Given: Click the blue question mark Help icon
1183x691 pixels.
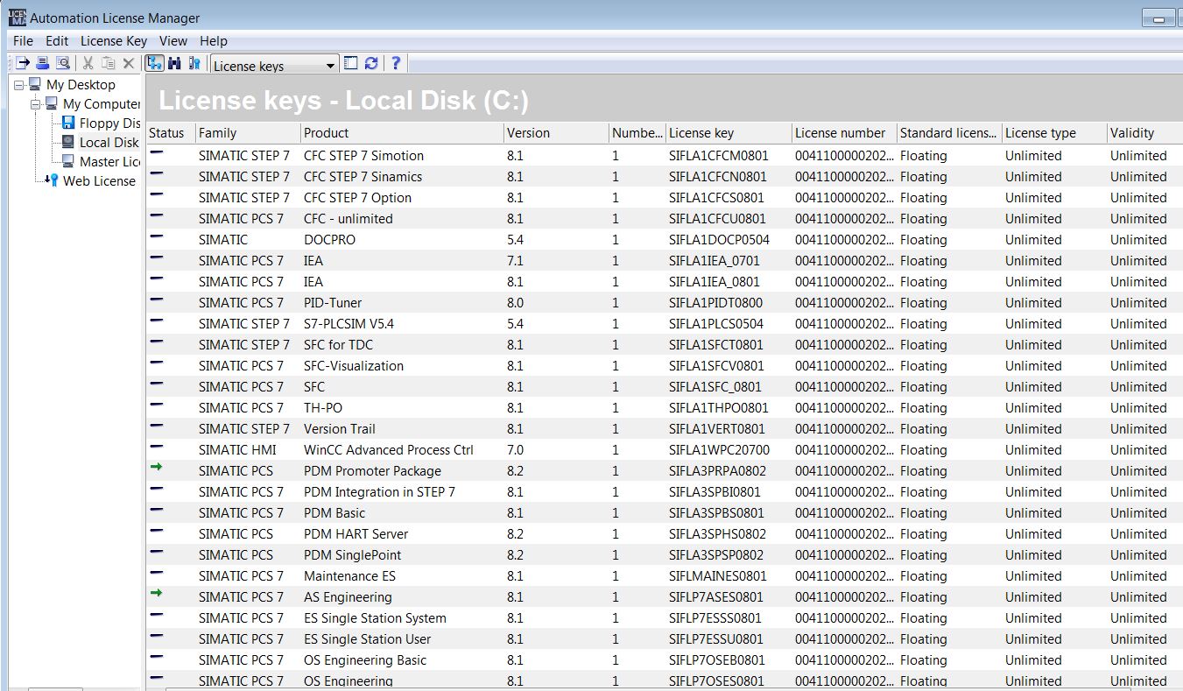Looking at the screenshot, I should 396,63.
